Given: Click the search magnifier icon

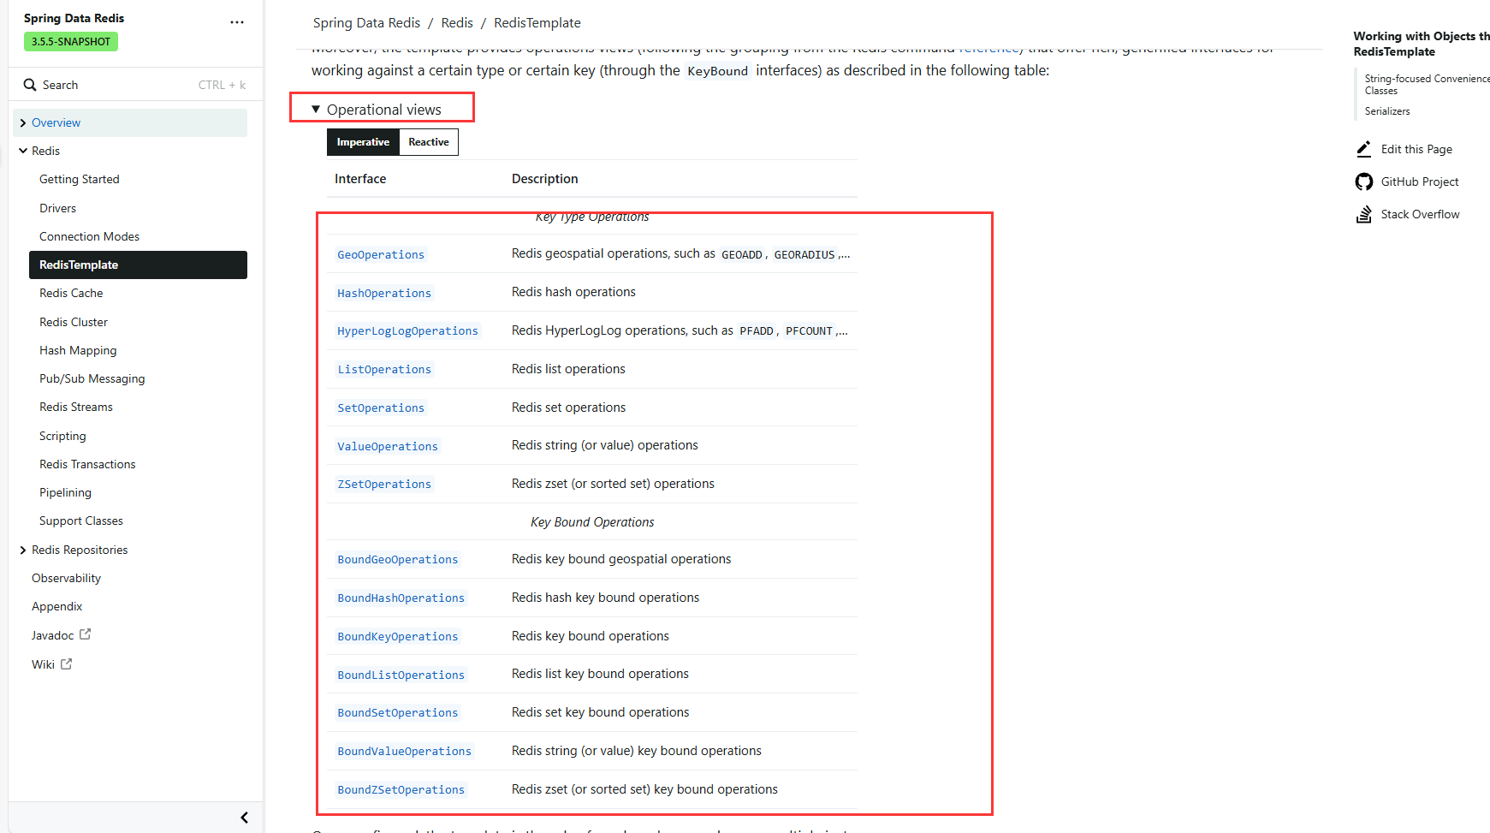Looking at the screenshot, I should point(30,85).
